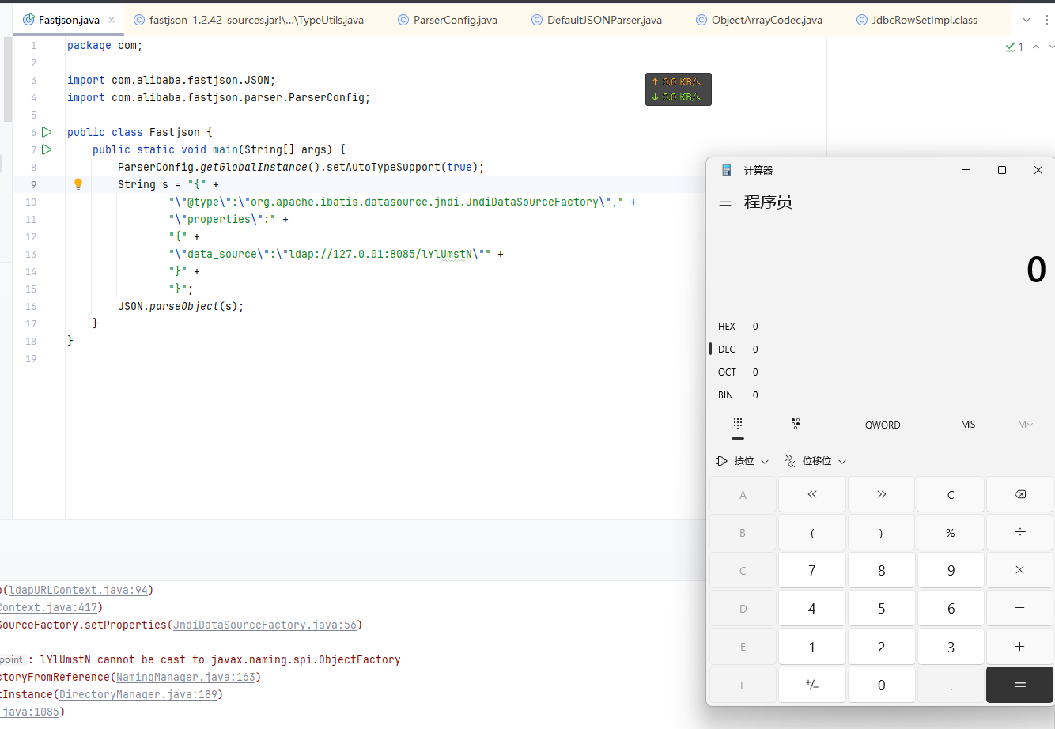Image resolution: width=1055 pixels, height=729 pixels.
Task: Click the backspace key in calculator
Action: click(x=1020, y=495)
